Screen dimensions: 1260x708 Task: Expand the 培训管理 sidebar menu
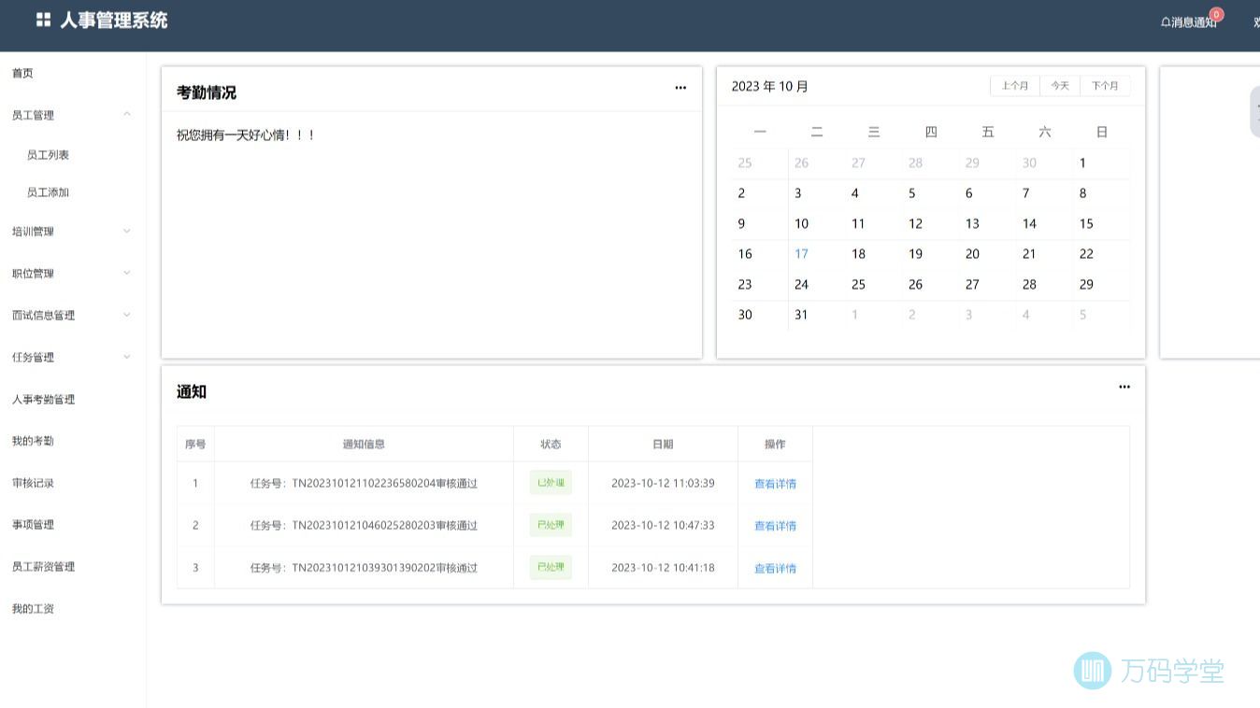coord(127,231)
